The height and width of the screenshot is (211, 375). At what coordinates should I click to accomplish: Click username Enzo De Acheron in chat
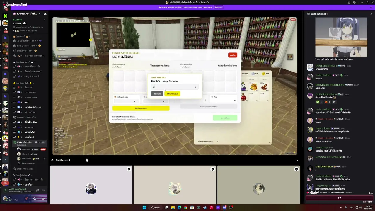(324, 166)
